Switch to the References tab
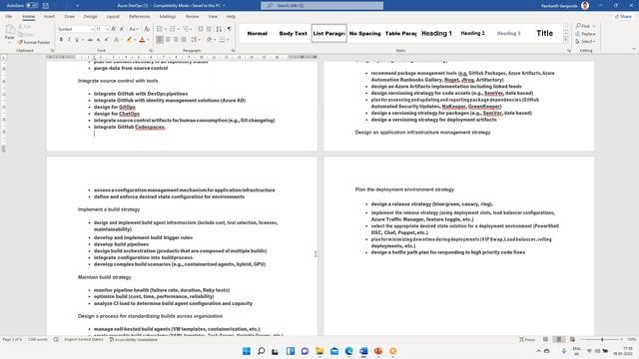 point(140,16)
